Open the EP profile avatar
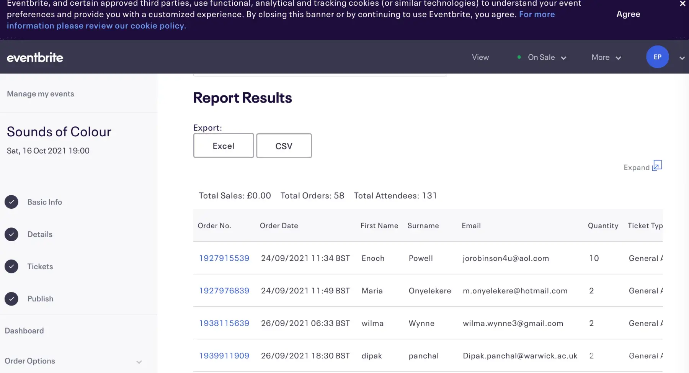Viewport: 689px width, 373px height. click(657, 57)
